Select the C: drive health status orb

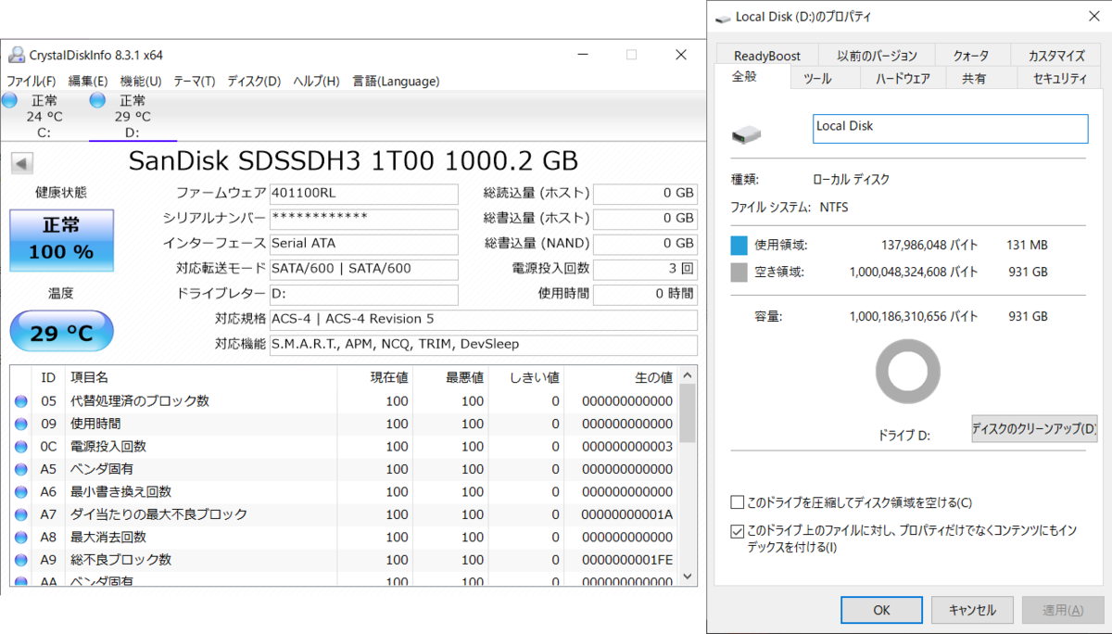click(9, 100)
